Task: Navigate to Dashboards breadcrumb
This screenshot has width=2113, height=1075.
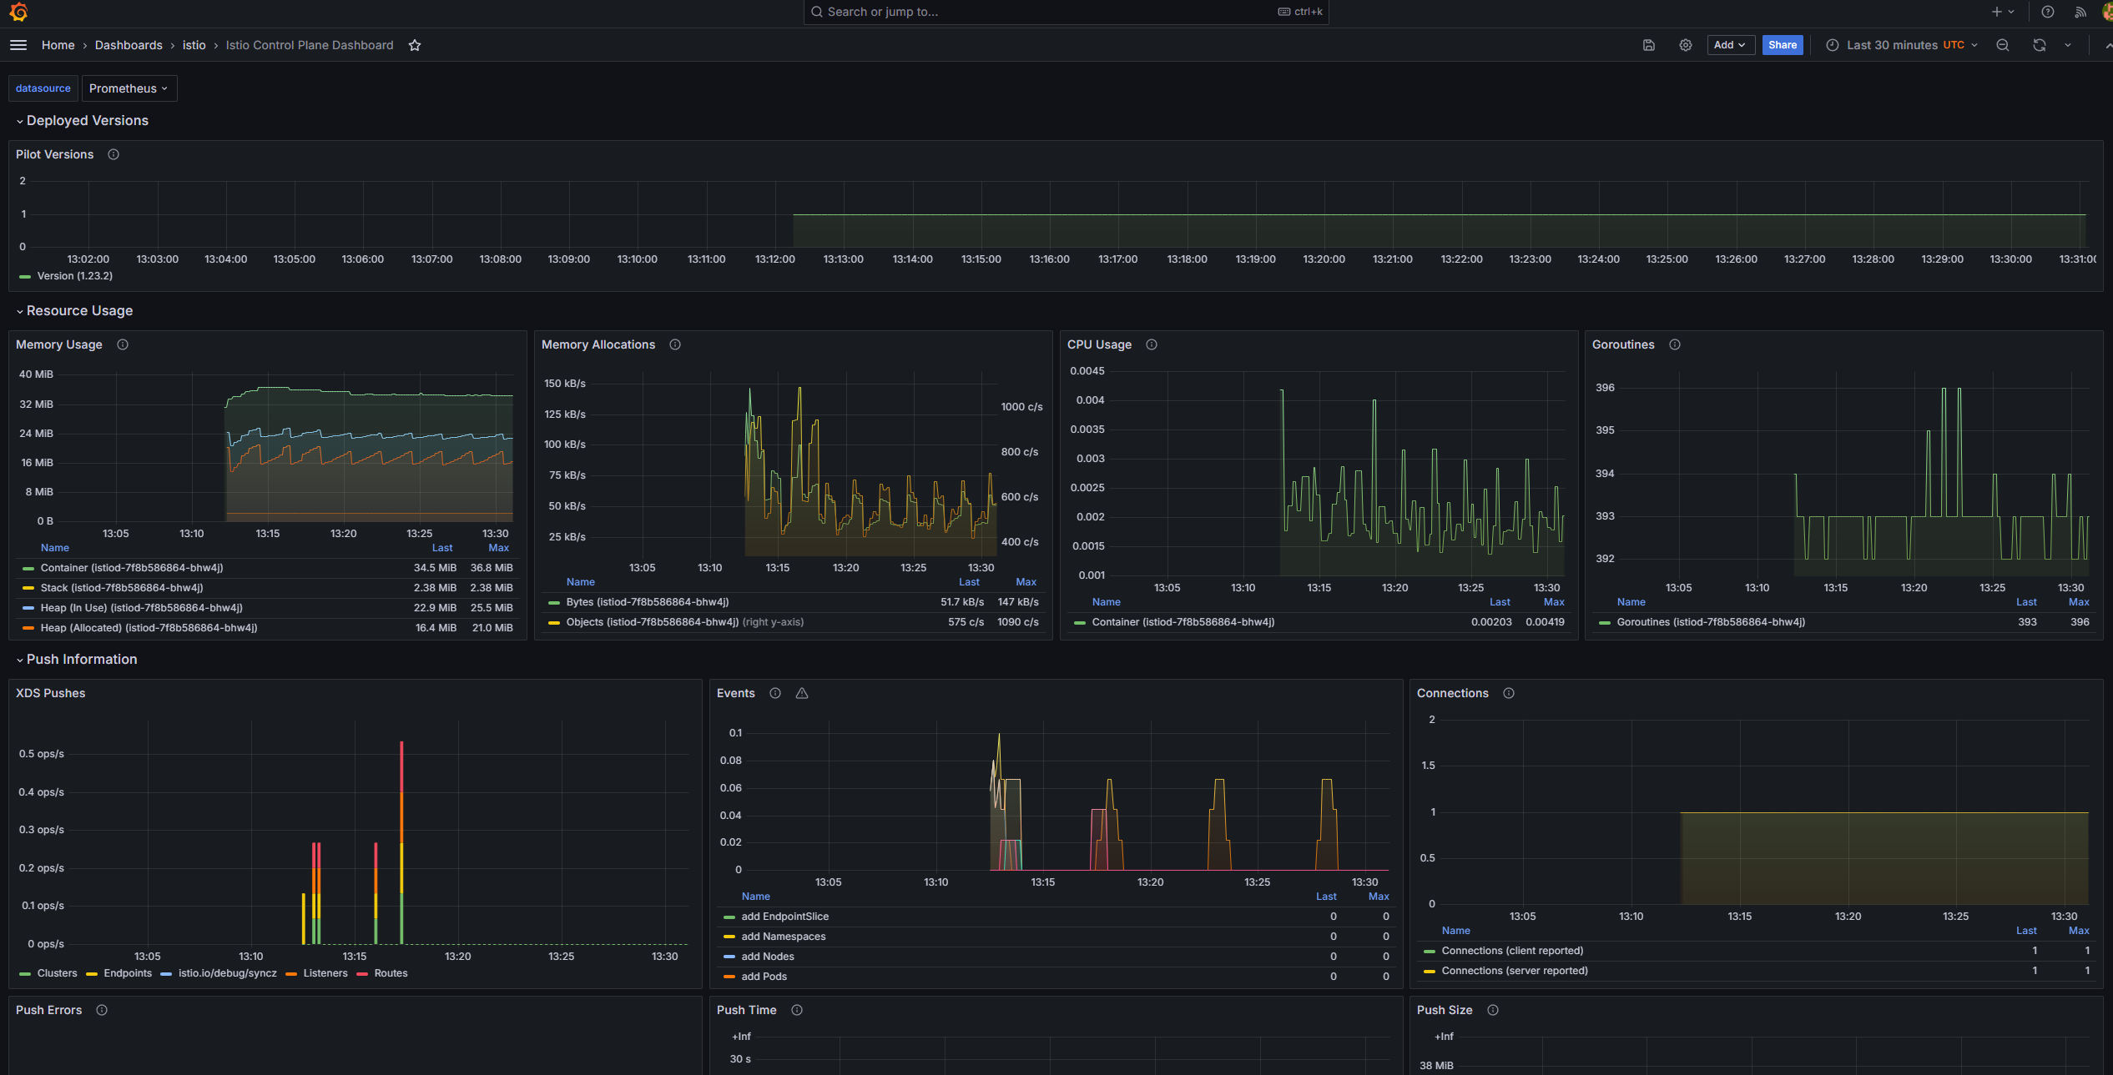Action: pos(129,45)
